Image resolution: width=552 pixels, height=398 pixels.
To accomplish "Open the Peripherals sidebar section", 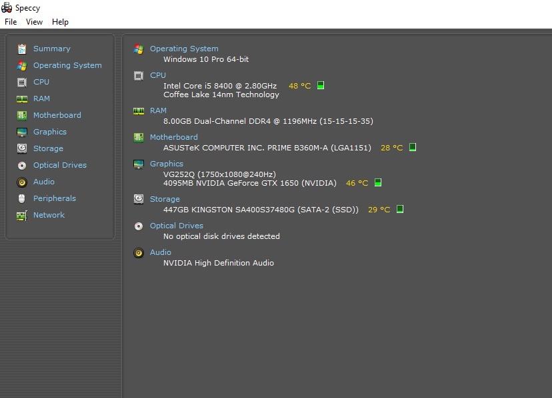I will (x=55, y=198).
